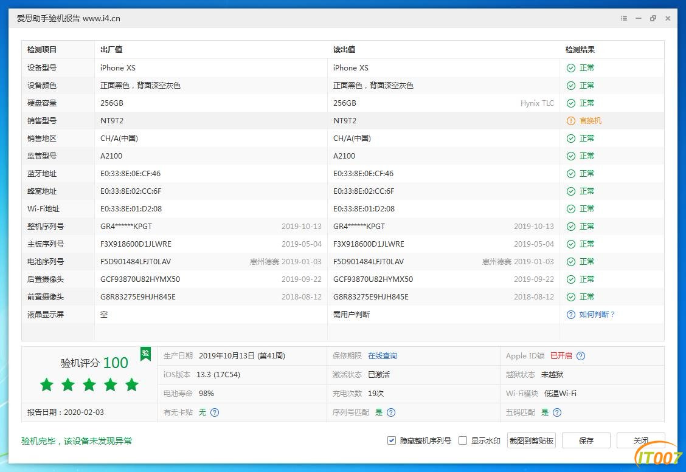Viewport: 686px width, 472px height.
Task: Click green check icon in 销售地区 row
Action: coord(571,139)
